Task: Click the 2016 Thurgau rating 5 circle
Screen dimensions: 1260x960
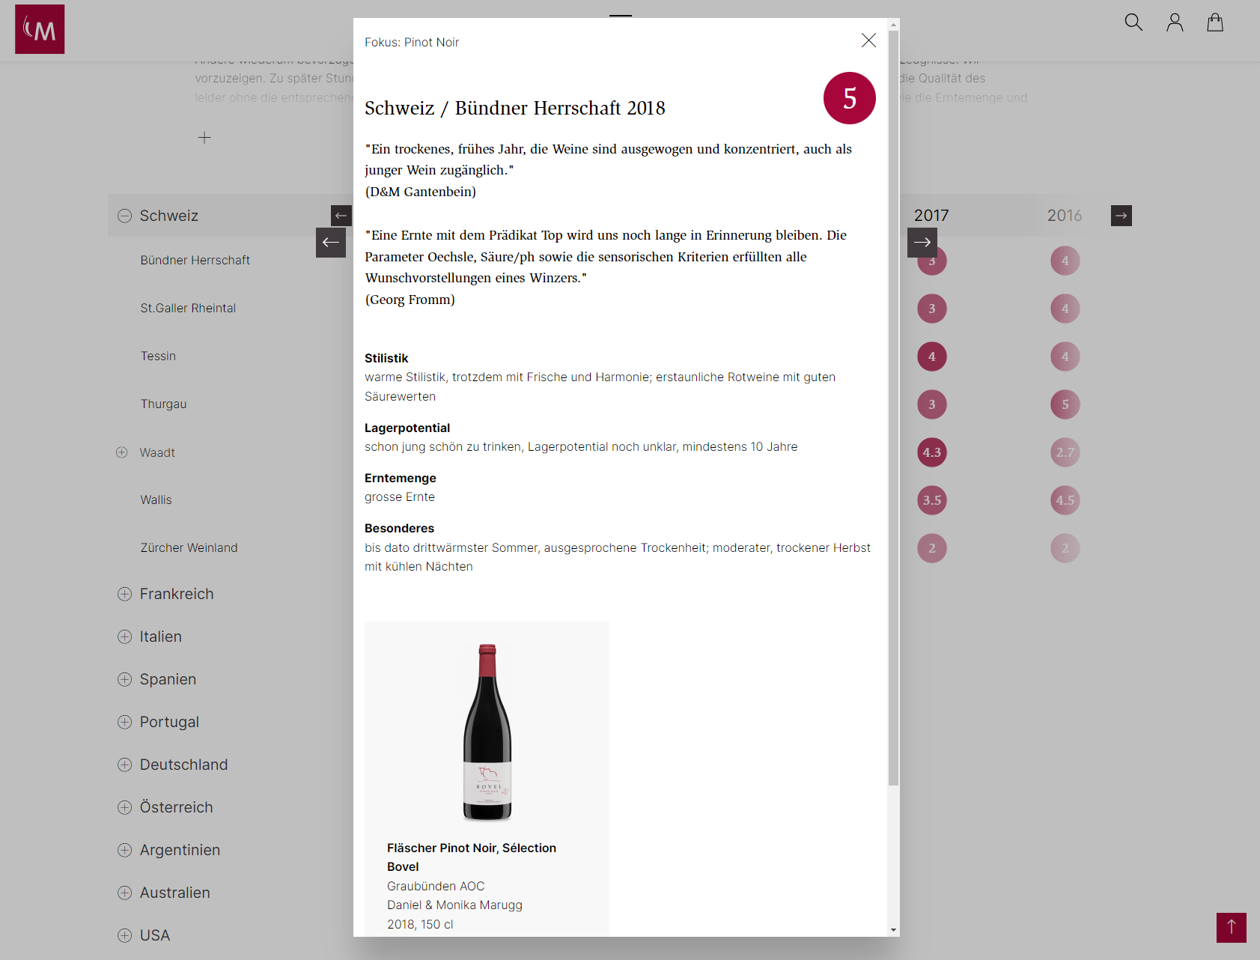Action: pyautogui.click(x=1065, y=404)
